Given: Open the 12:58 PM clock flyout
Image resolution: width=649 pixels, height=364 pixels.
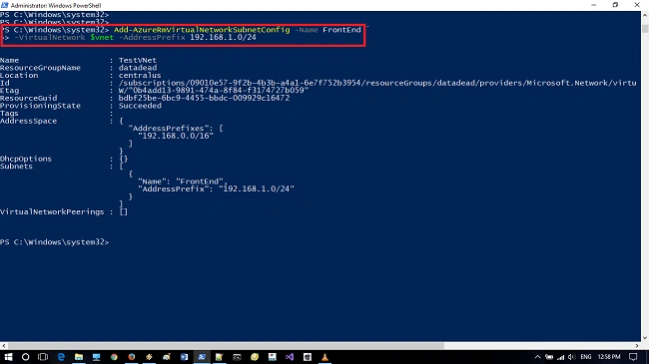Looking at the screenshot, I should coord(609,357).
